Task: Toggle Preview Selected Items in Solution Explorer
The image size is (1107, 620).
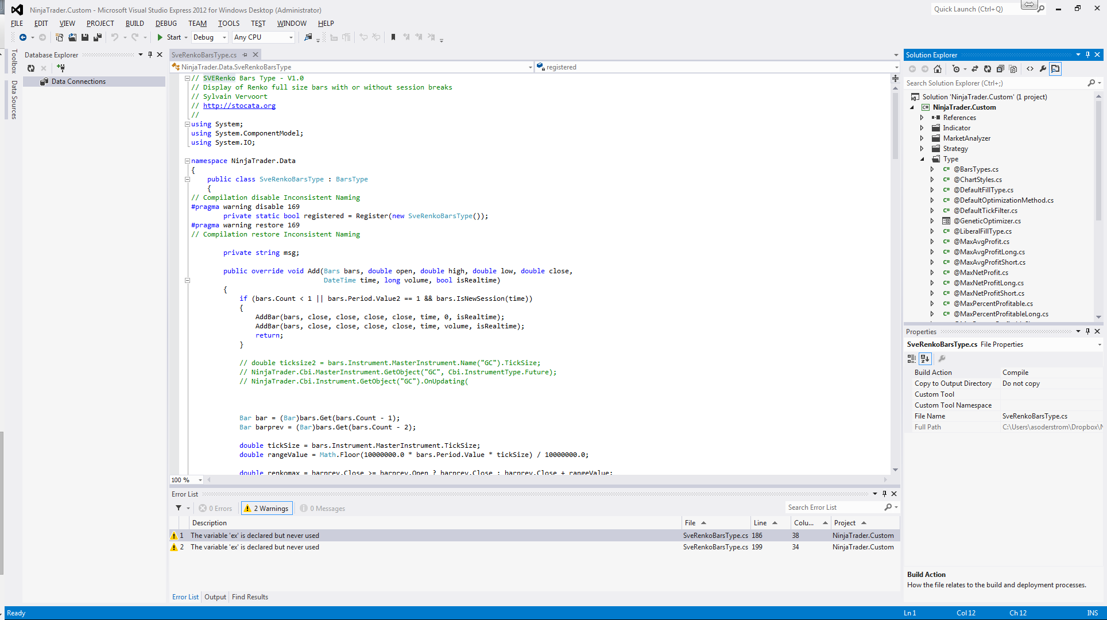Action: (1055, 69)
